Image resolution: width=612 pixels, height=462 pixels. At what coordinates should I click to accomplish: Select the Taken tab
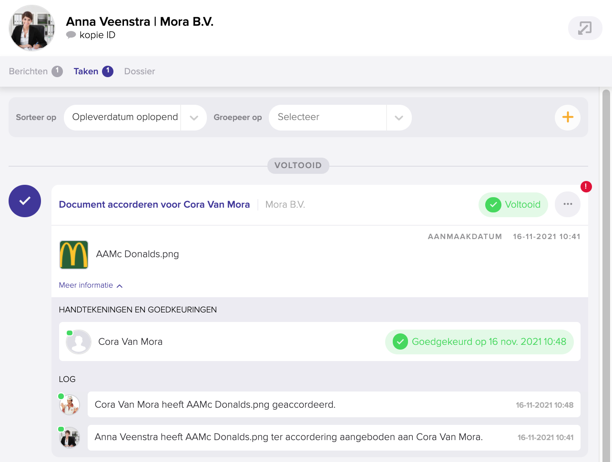click(x=93, y=71)
